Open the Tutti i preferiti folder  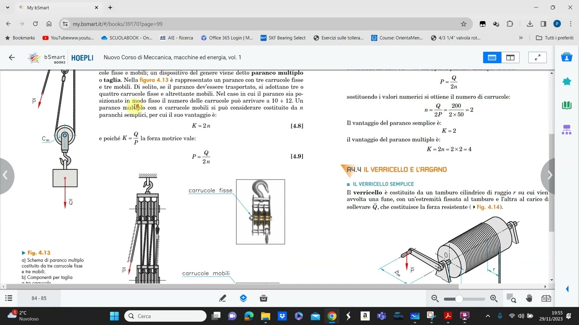tap(555, 38)
